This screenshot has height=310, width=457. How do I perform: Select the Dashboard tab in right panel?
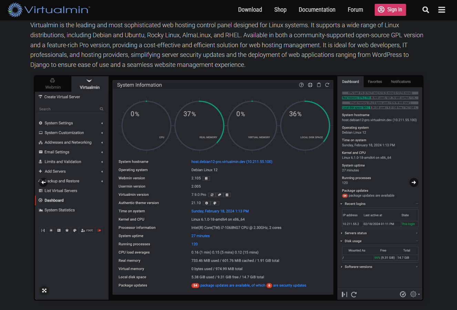(x=350, y=82)
